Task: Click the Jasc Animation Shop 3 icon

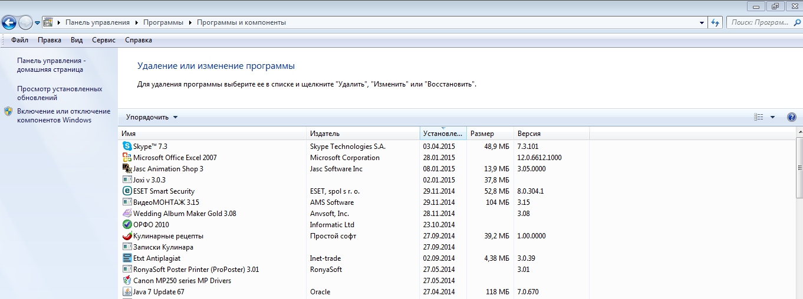Action: click(127, 168)
